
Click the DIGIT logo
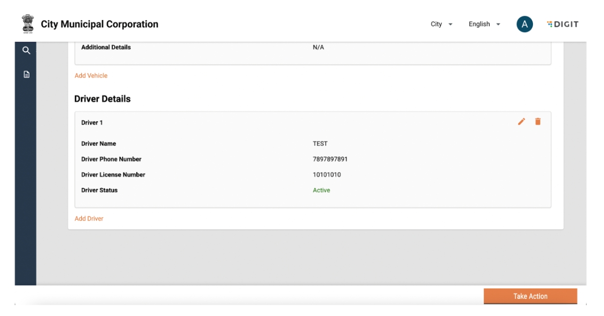tap(562, 24)
